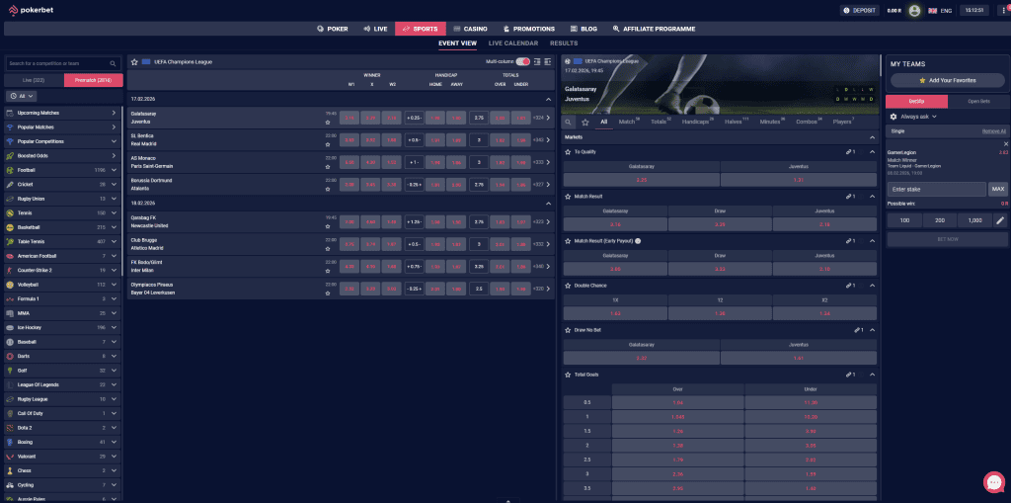This screenshot has height=503, width=1011.
Task: Open the Live section
Action: pyautogui.click(x=375, y=29)
